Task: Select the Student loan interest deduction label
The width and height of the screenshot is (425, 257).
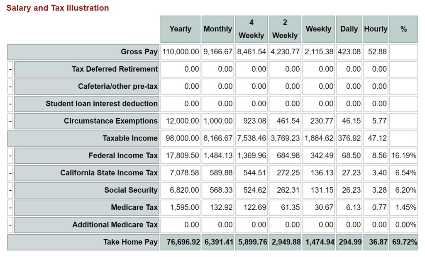Action: (x=102, y=104)
